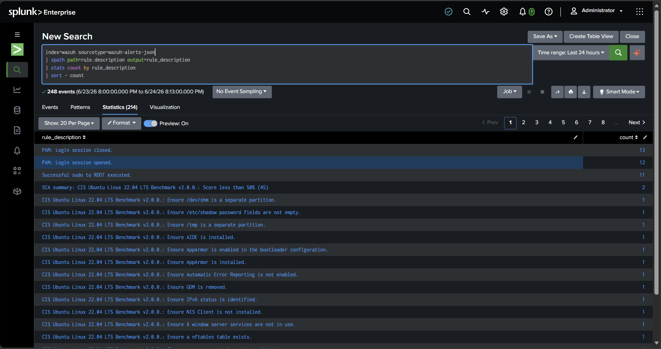The height and width of the screenshot is (349, 661).
Task: Toggle the Preview switch
Action: tap(151, 123)
